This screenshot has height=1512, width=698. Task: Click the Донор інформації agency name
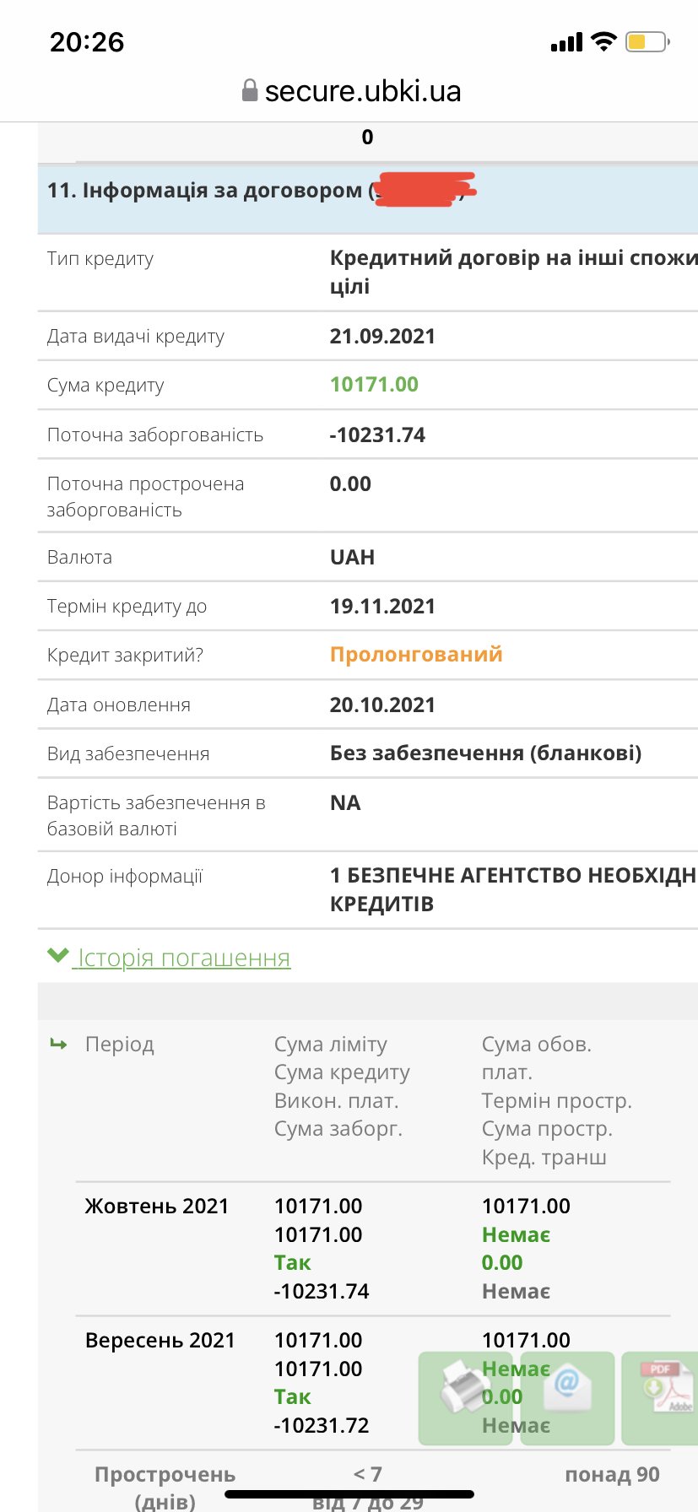coord(512,889)
